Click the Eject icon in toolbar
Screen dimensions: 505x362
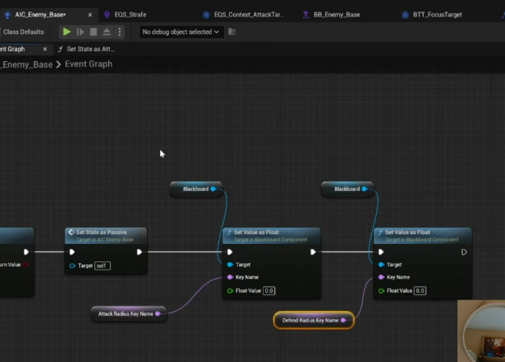coord(107,32)
